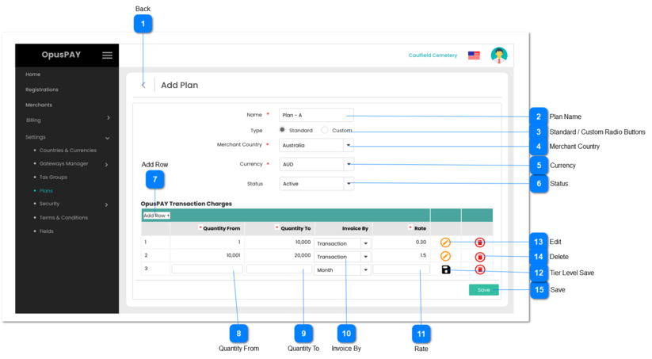Screen dimensions: 652x359
Task: Click the edit icon for tier row 2
Action: 445,256
